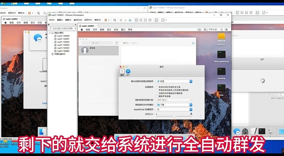Open the console view toolbar icon
Screen dimensions: 284x156
pyautogui.click(x=156, y=20)
